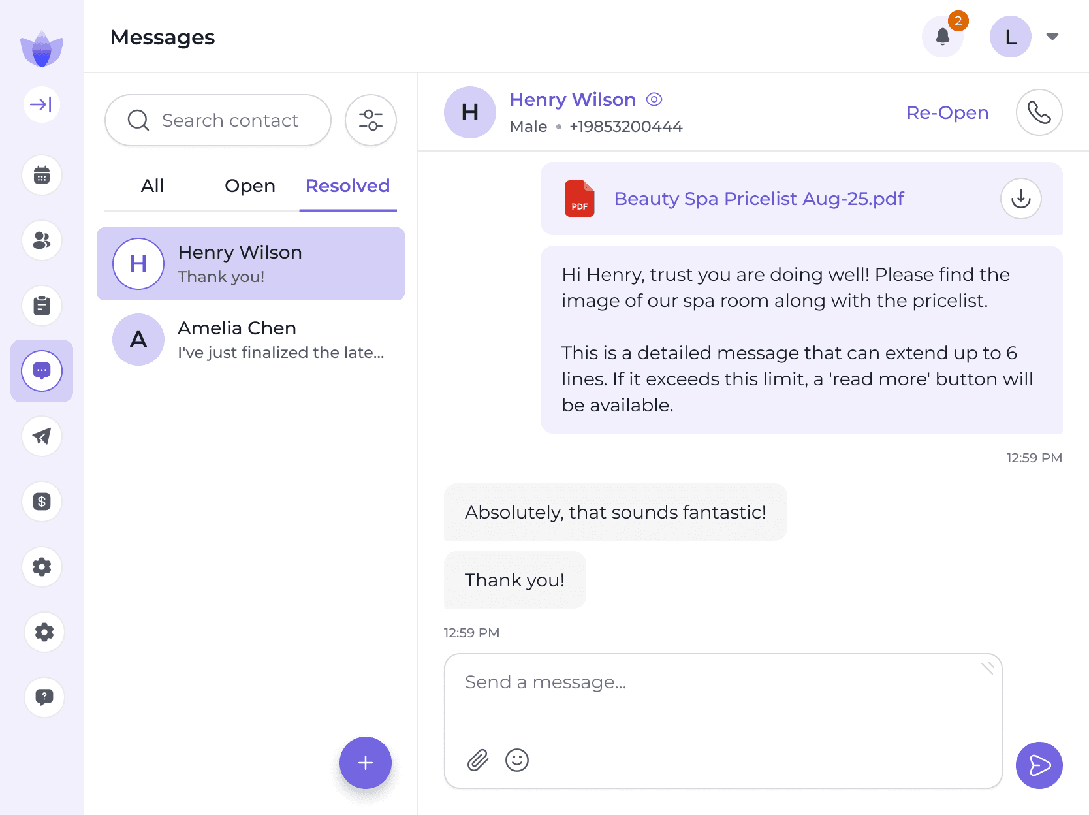
Task: Click the paperclip attachment icon
Action: [478, 760]
